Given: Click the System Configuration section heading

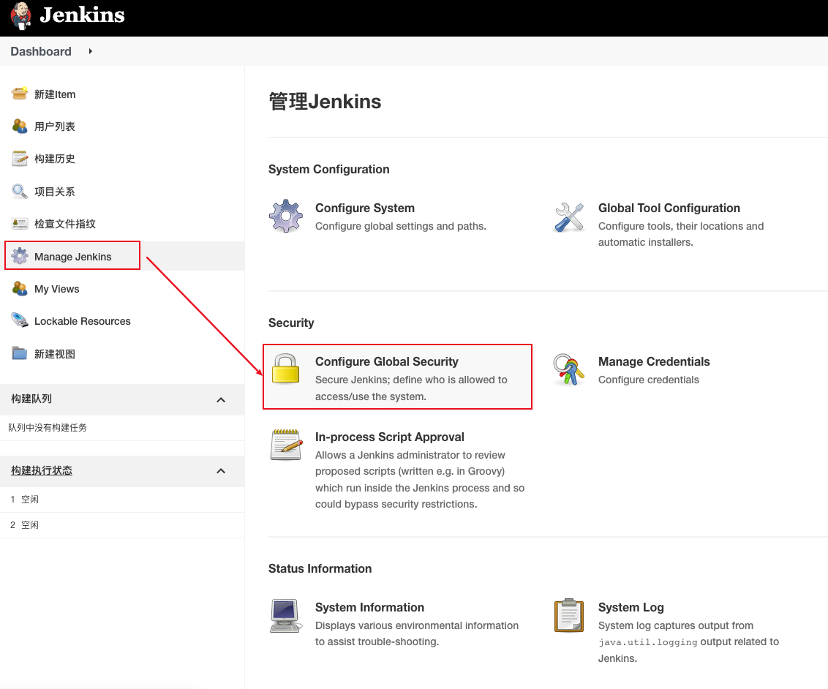Looking at the screenshot, I should [329, 170].
